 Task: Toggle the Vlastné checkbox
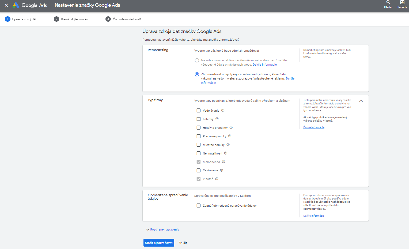(199, 179)
